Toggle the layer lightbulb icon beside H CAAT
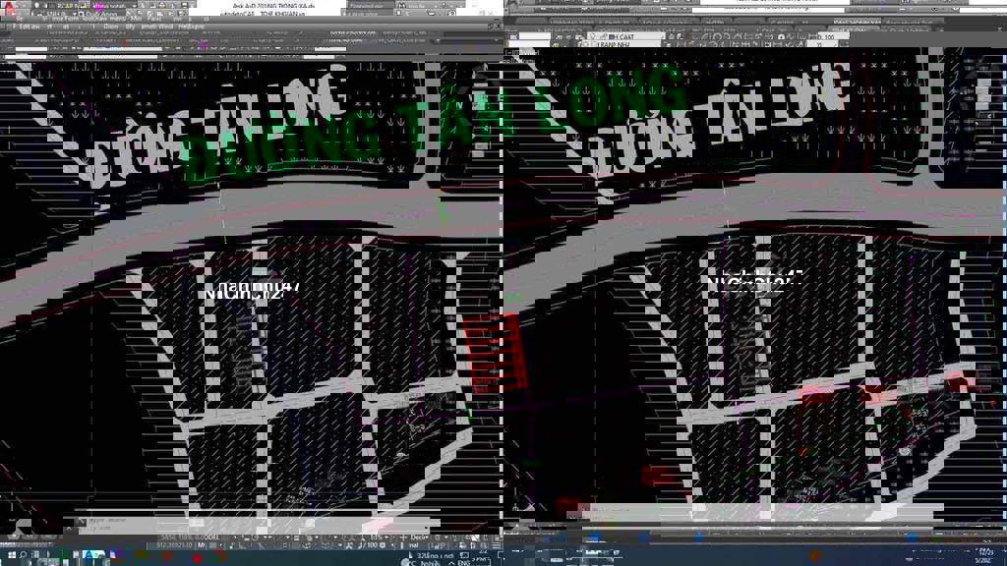Viewport: 1007px width, 566px height. tap(592, 36)
